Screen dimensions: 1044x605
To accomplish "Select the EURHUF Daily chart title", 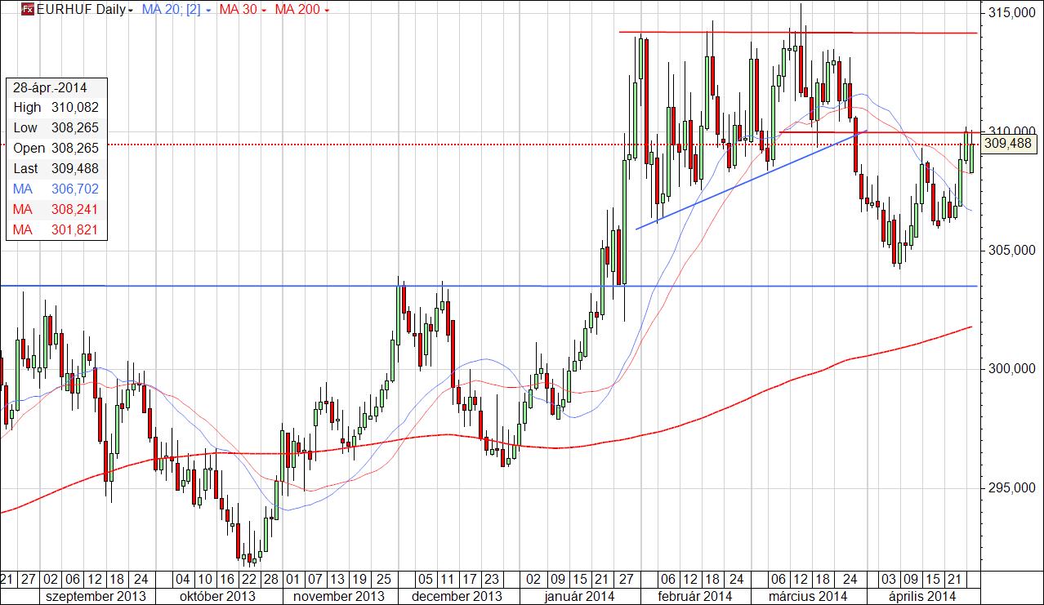I will (82, 10).
